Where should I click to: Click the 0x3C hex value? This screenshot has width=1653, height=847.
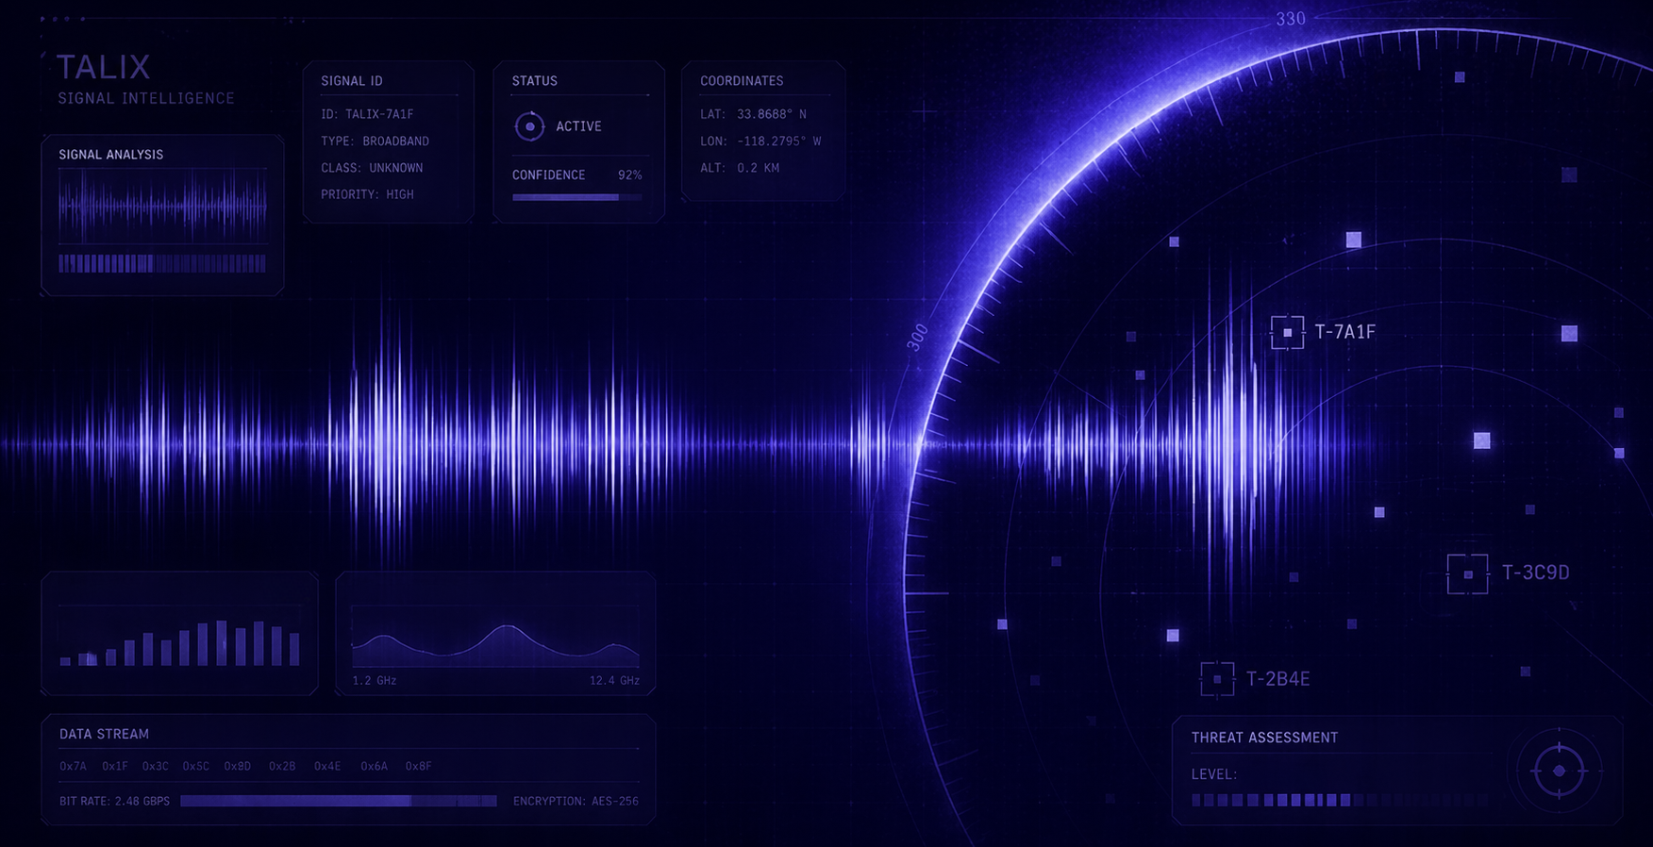pyautogui.click(x=155, y=766)
